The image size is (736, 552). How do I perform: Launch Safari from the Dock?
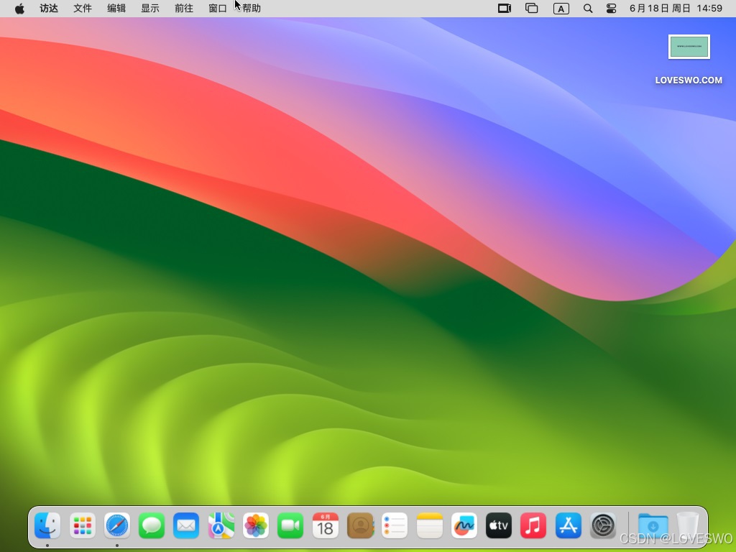[x=117, y=525]
